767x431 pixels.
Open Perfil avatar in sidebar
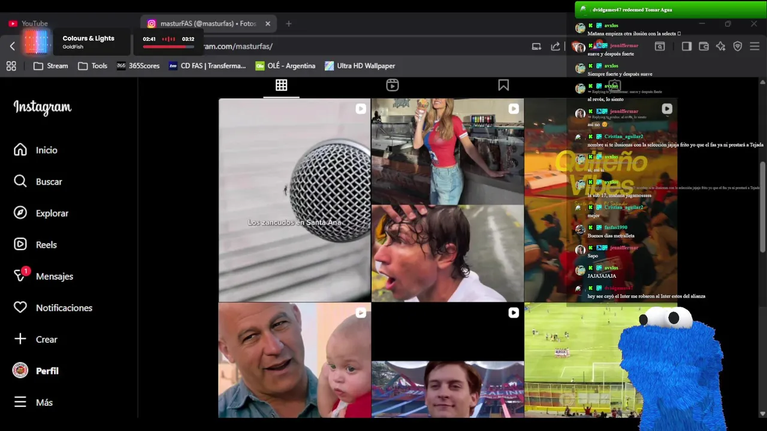pyautogui.click(x=36, y=371)
